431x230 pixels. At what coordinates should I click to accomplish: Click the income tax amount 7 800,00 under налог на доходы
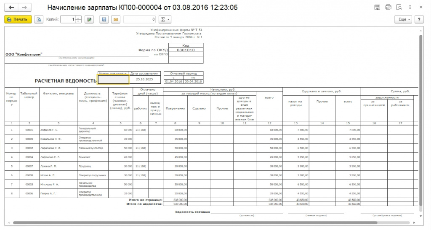(x=303, y=130)
